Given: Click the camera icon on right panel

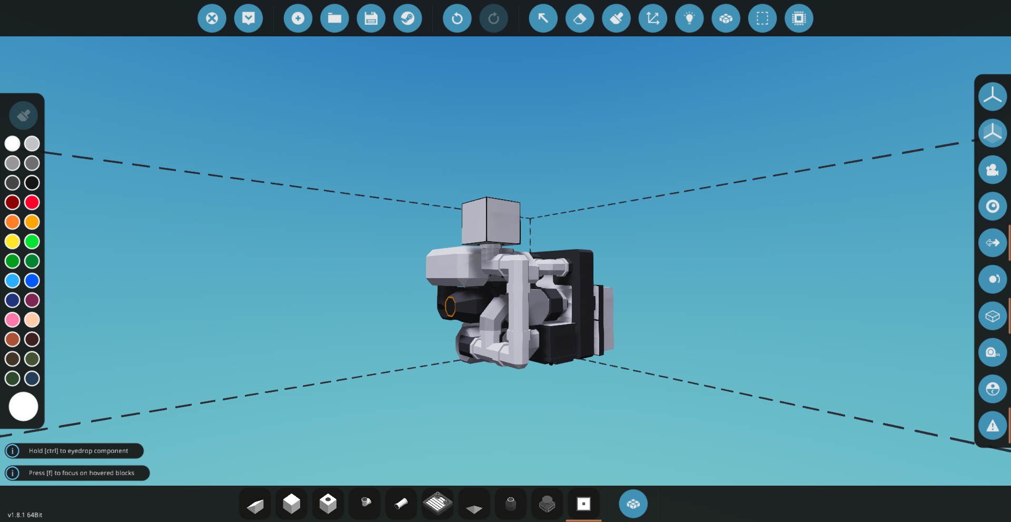Looking at the screenshot, I should pyautogui.click(x=993, y=170).
